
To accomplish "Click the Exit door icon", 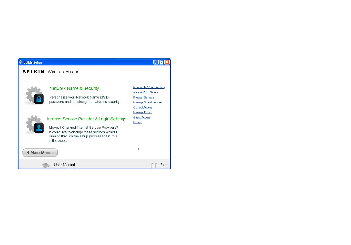I will [x=154, y=165].
